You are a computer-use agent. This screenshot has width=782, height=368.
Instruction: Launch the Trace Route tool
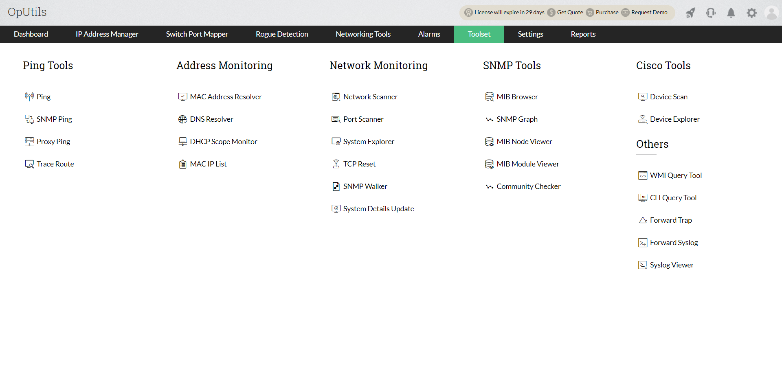pos(55,164)
